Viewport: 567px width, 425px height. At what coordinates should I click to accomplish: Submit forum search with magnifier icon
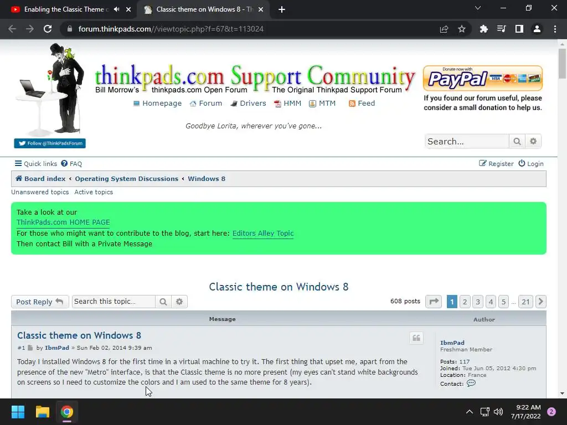pyautogui.click(x=517, y=141)
